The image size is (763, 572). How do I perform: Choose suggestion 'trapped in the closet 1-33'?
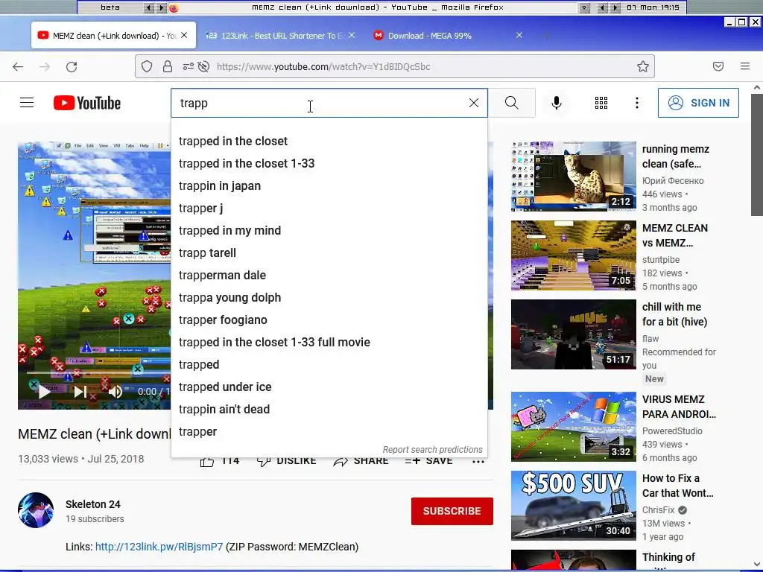(x=329, y=163)
